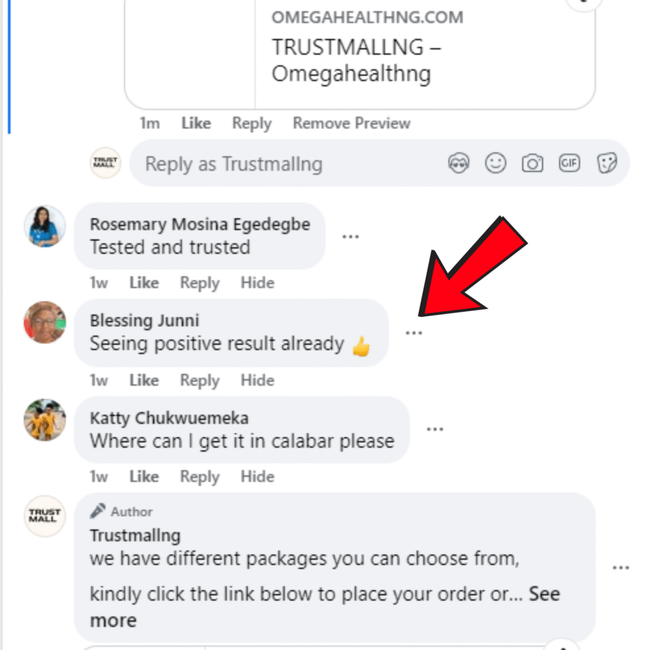Open options menu on Trustmallng author comment

(621, 568)
